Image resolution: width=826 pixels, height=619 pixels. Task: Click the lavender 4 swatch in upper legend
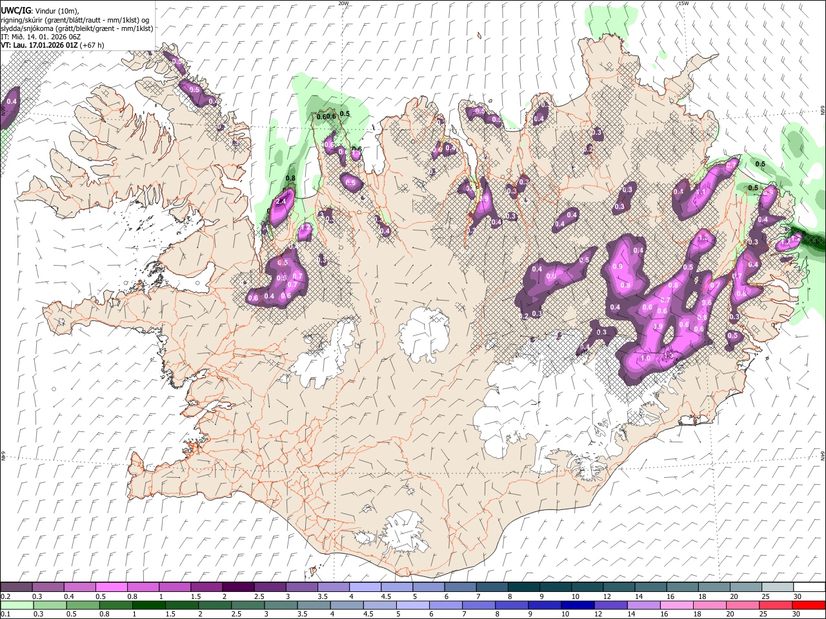click(x=364, y=587)
